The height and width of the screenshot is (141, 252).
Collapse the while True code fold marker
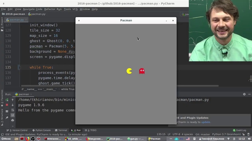(x=20, y=67)
